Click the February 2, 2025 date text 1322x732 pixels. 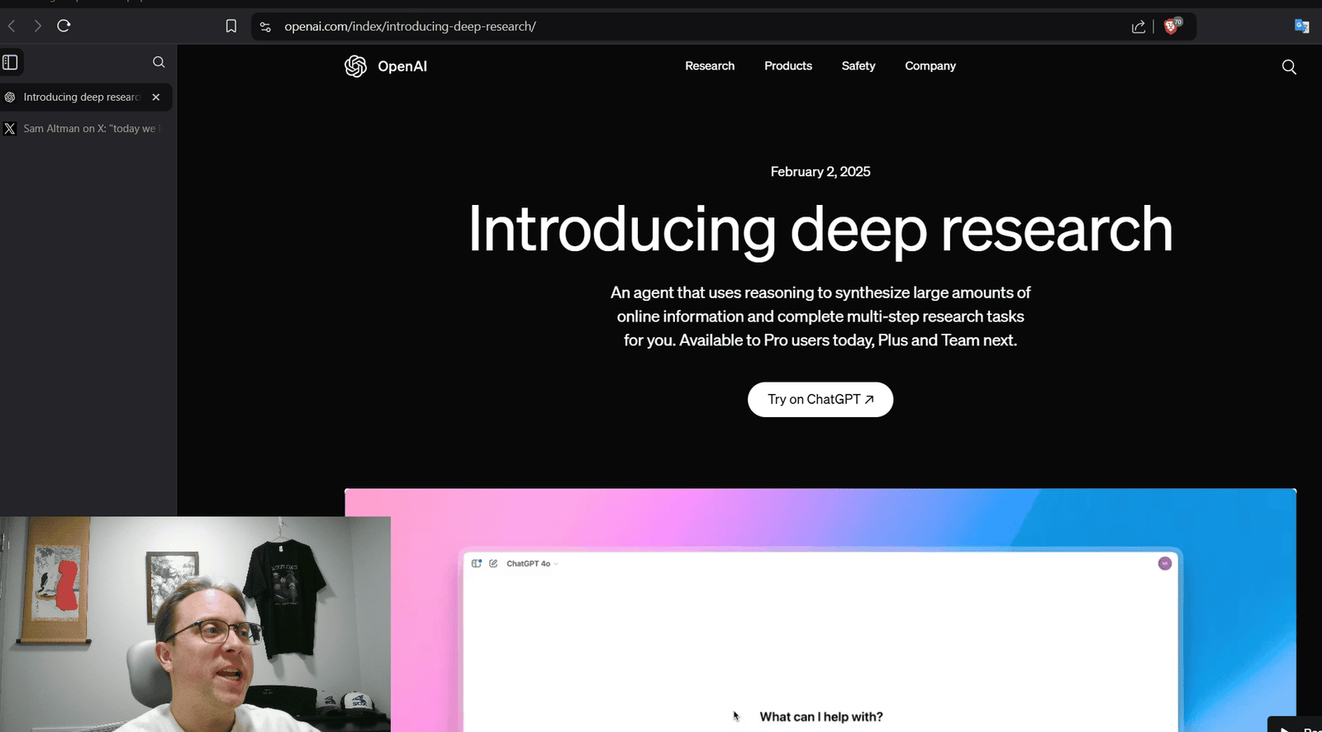point(820,172)
